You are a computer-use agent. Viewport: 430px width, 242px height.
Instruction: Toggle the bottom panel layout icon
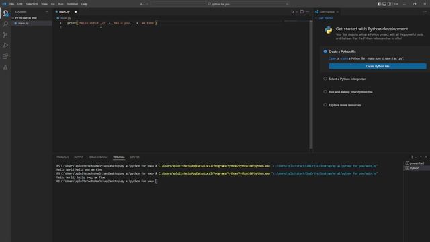click(x=384, y=4)
